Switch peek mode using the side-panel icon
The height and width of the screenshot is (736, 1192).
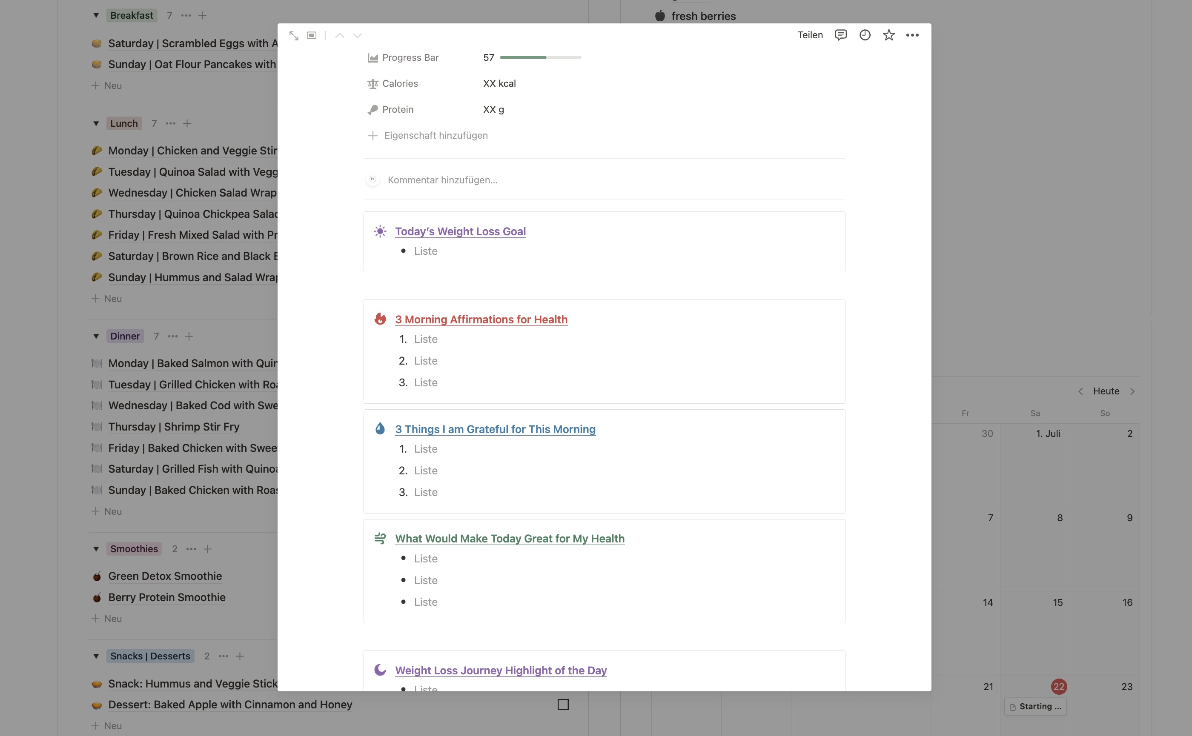pyautogui.click(x=312, y=36)
